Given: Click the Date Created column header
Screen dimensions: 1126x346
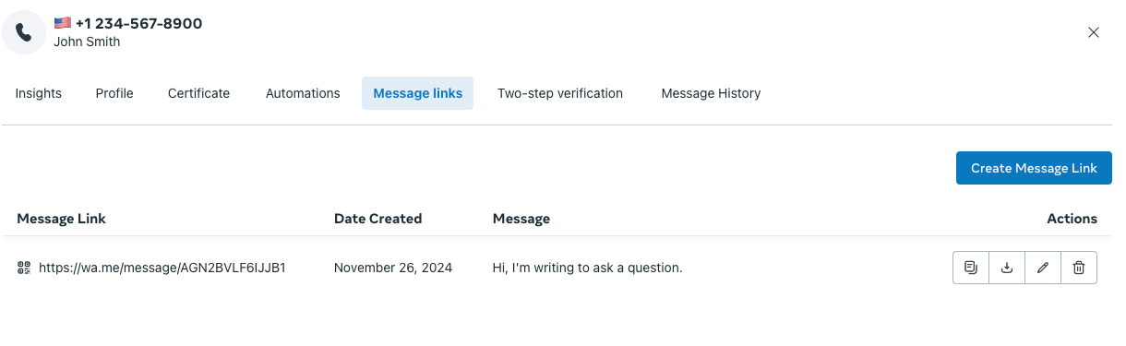Looking at the screenshot, I should (x=377, y=219).
